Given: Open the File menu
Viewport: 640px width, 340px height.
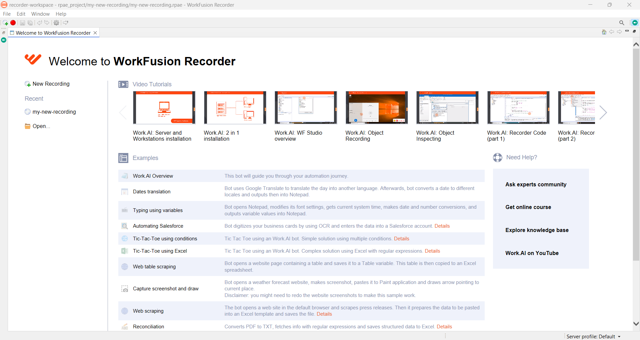Looking at the screenshot, I should click(x=7, y=14).
